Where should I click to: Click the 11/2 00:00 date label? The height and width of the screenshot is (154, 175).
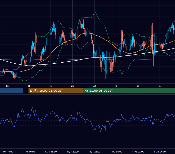click(116, 151)
